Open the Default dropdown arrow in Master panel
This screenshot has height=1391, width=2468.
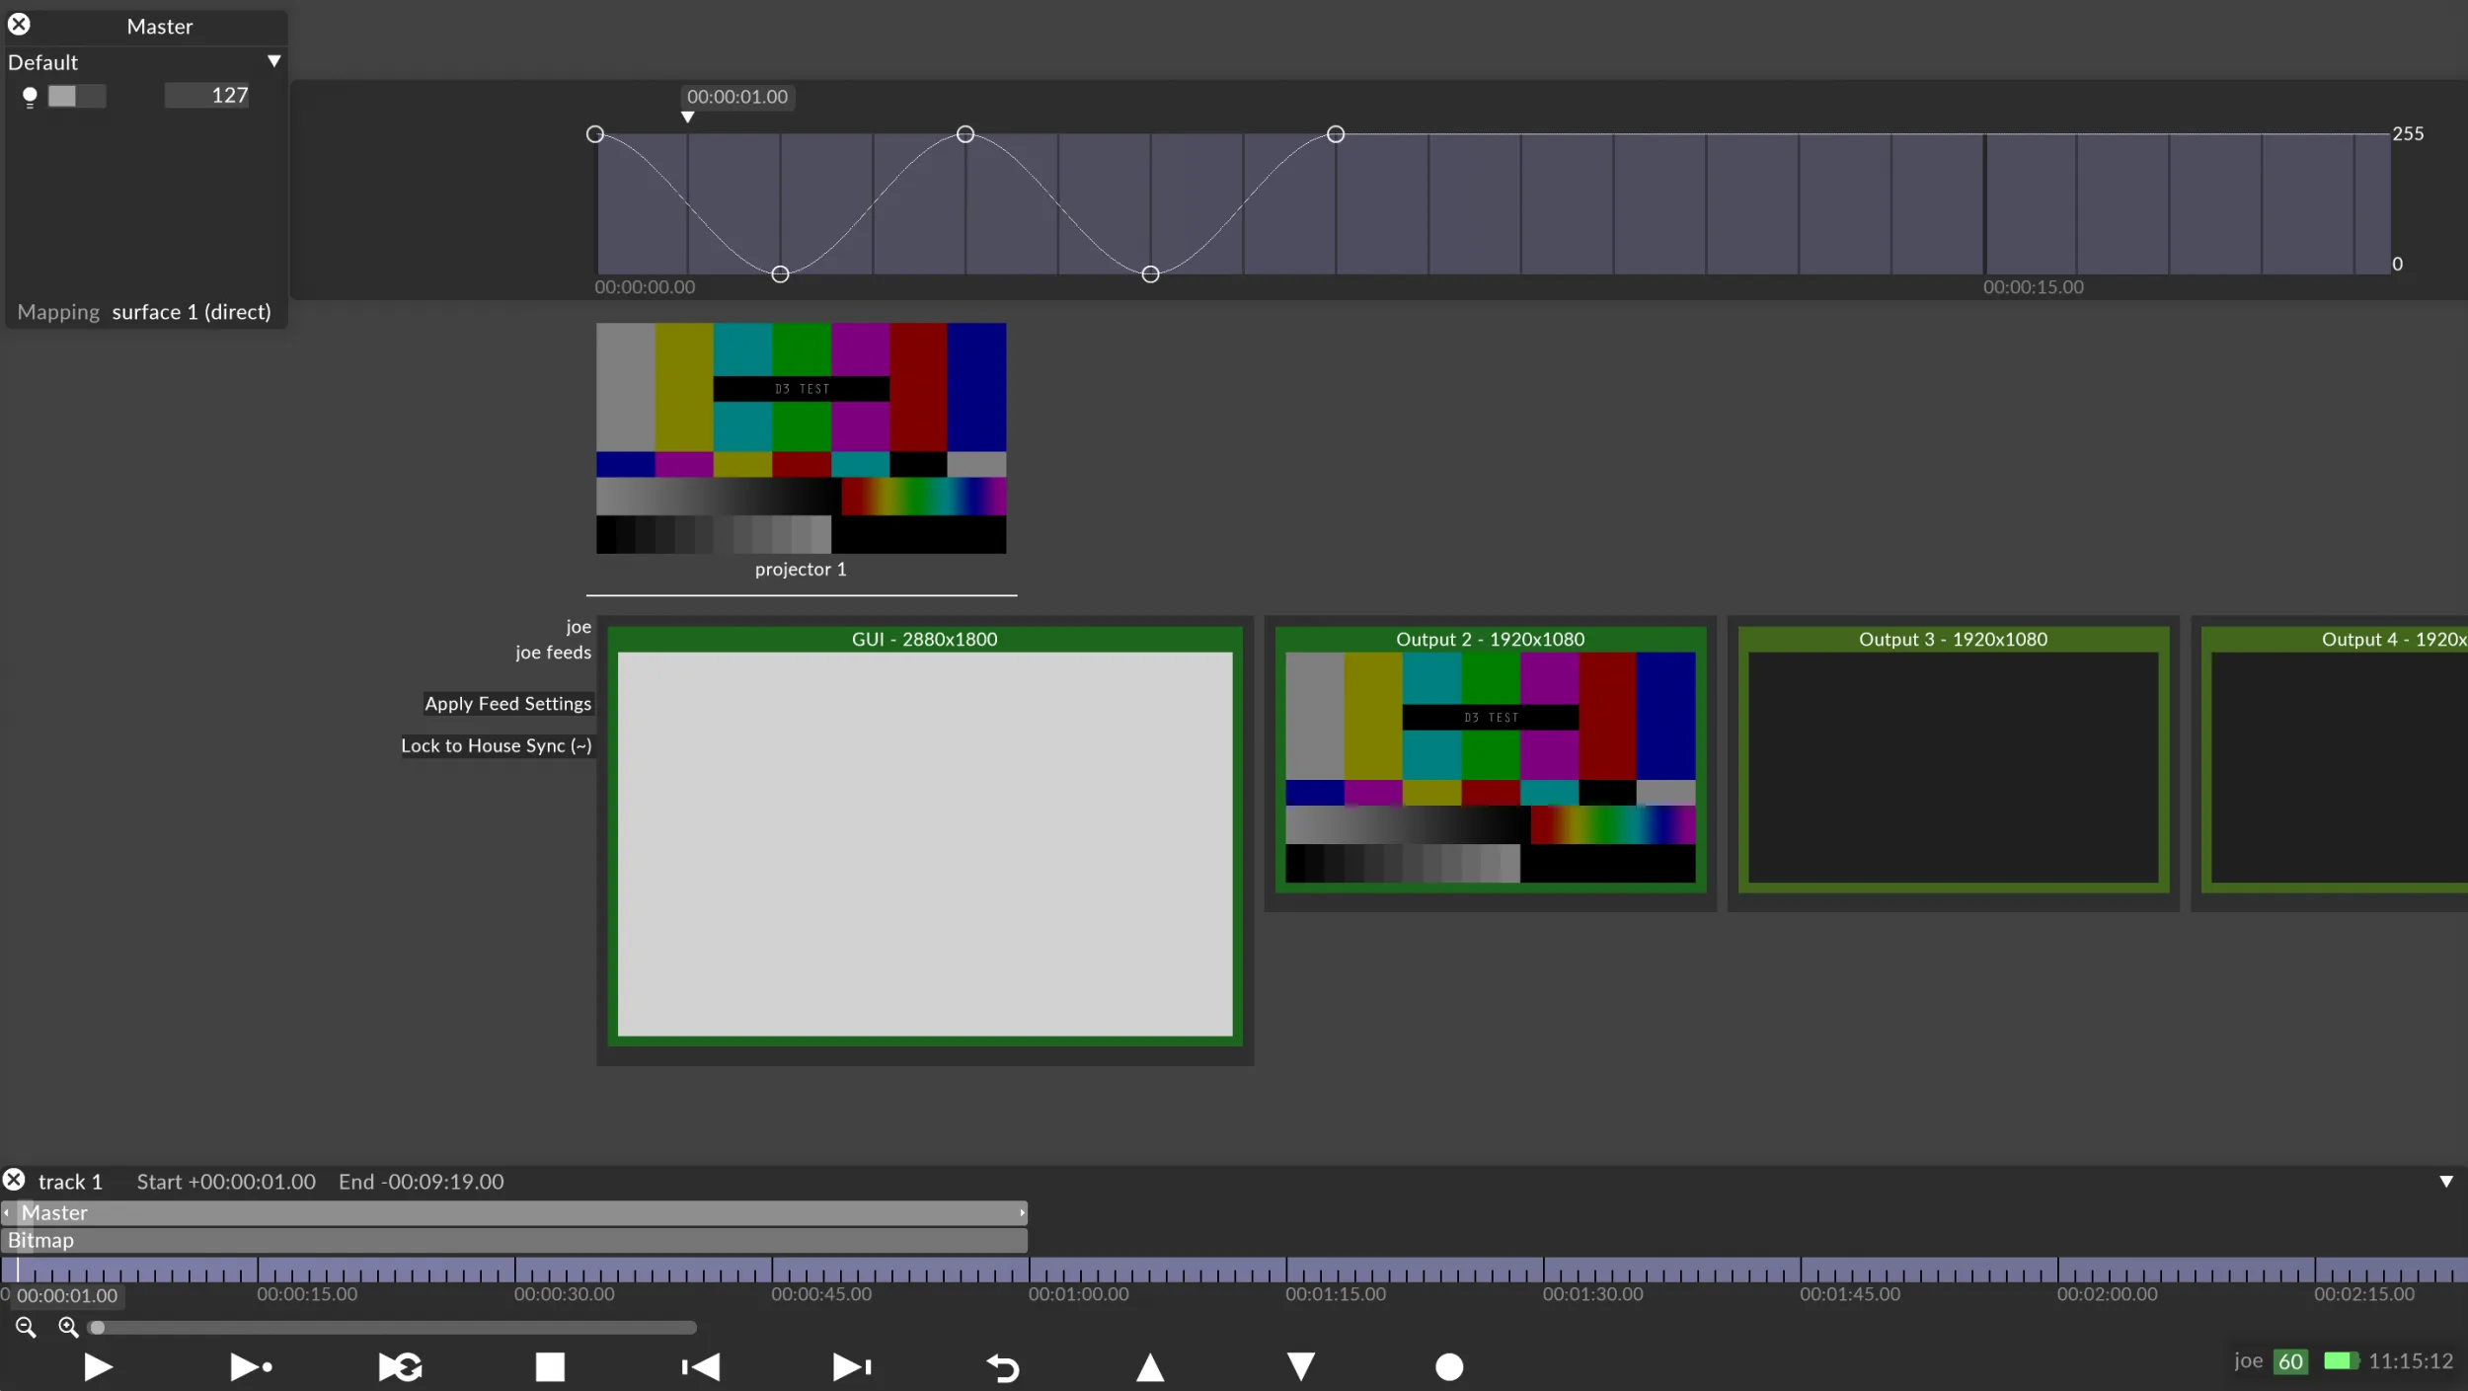click(x=273, y=61)
